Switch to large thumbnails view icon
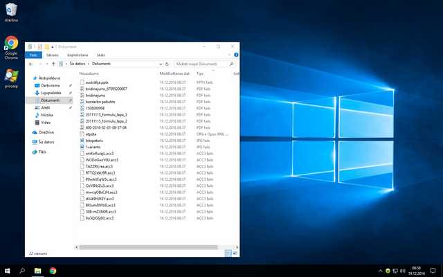Viewport: 443px width, 277px height. [x=235, y=253]
